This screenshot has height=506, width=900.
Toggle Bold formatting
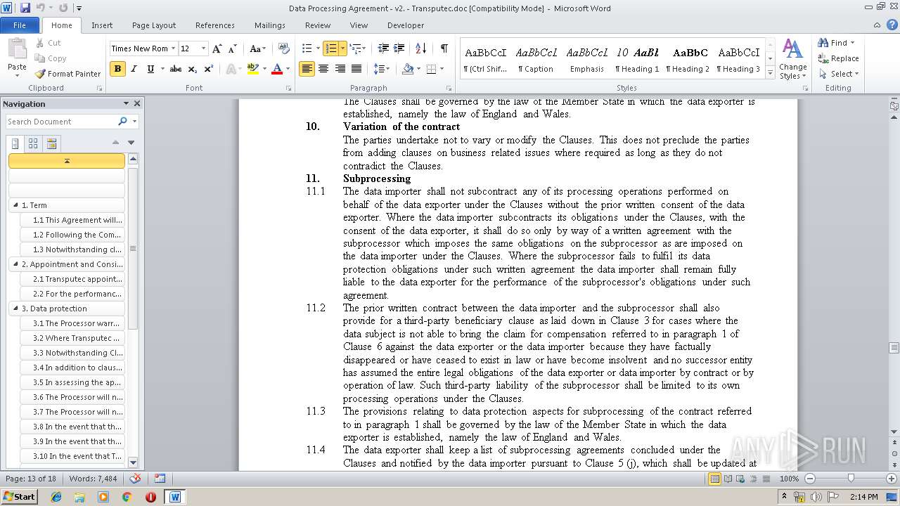117,69
